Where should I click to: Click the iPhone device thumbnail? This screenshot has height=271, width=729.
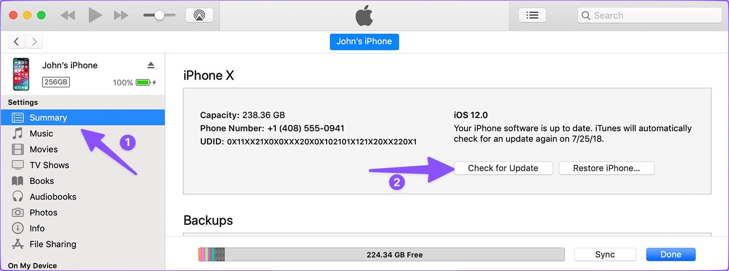pos(21,74)
